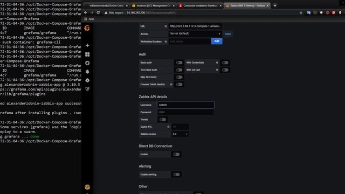Bookmark this page with the star icon
The width and height of the screenshot is (345, 194).
(301, 13)
